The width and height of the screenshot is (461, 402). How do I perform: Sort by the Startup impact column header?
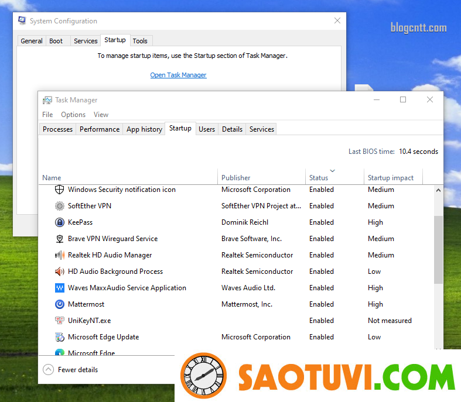(390, 177)
